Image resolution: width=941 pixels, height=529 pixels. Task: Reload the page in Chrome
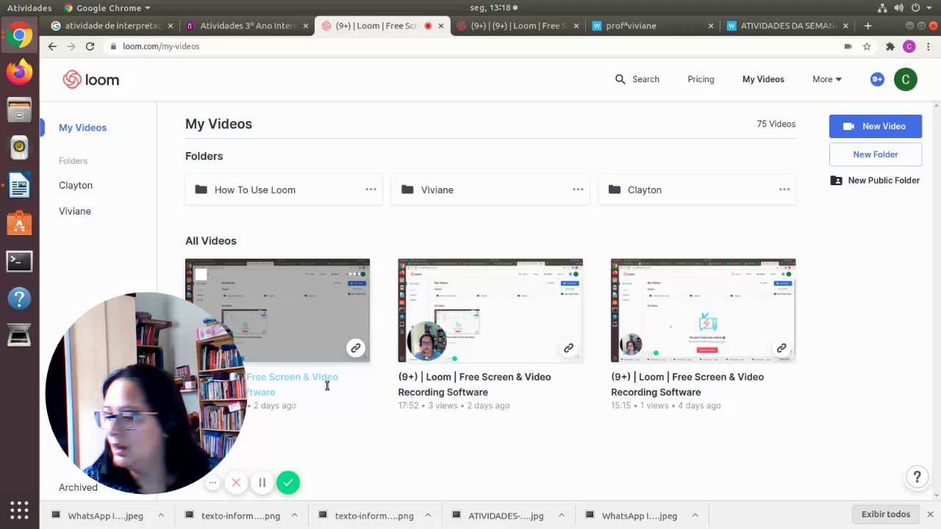90,46
